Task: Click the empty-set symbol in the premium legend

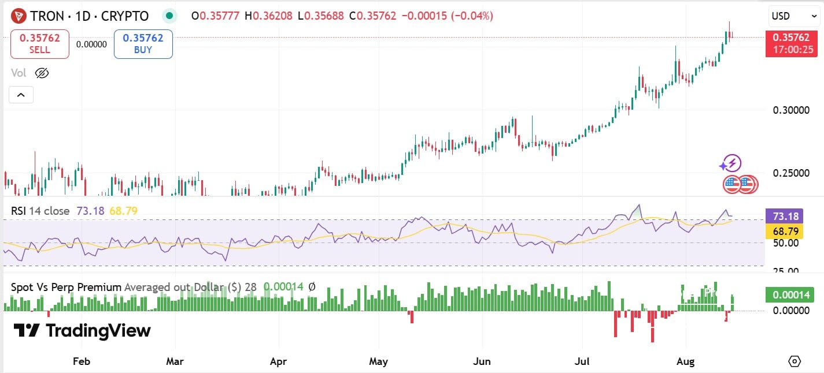Action: (312, 287)
